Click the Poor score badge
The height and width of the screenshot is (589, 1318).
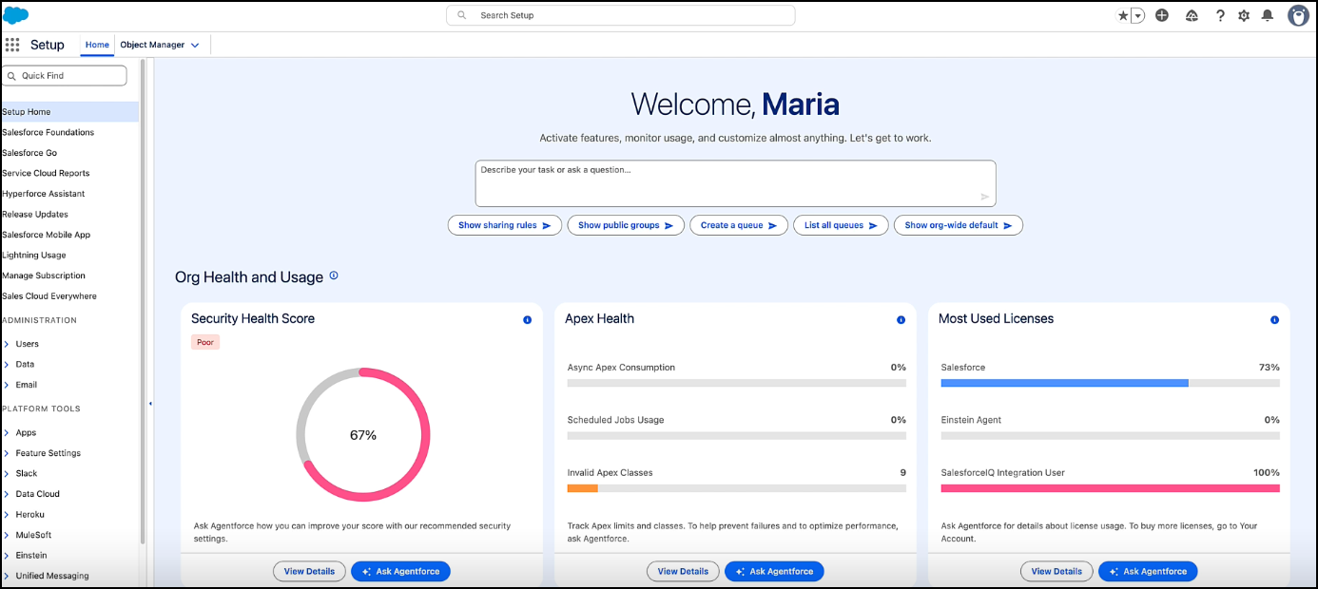tap(205, 342)
